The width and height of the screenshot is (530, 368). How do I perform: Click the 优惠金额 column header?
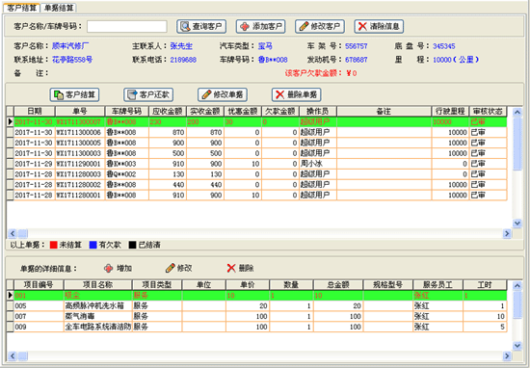click(x=243, y=111)
